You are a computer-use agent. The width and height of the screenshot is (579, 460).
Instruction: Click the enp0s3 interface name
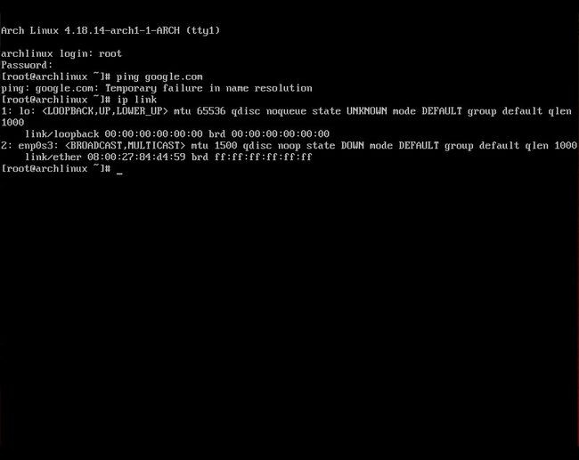click(x=36, y=146)
